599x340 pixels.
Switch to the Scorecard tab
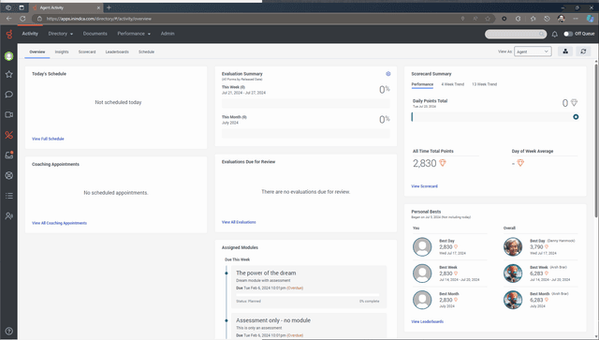(87, 52)
